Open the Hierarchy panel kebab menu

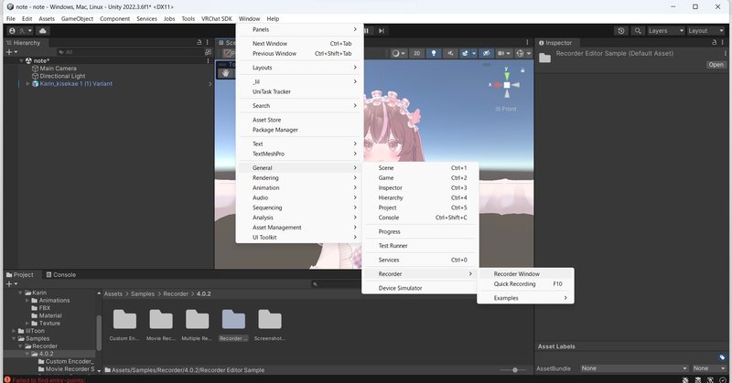[208, 42]
